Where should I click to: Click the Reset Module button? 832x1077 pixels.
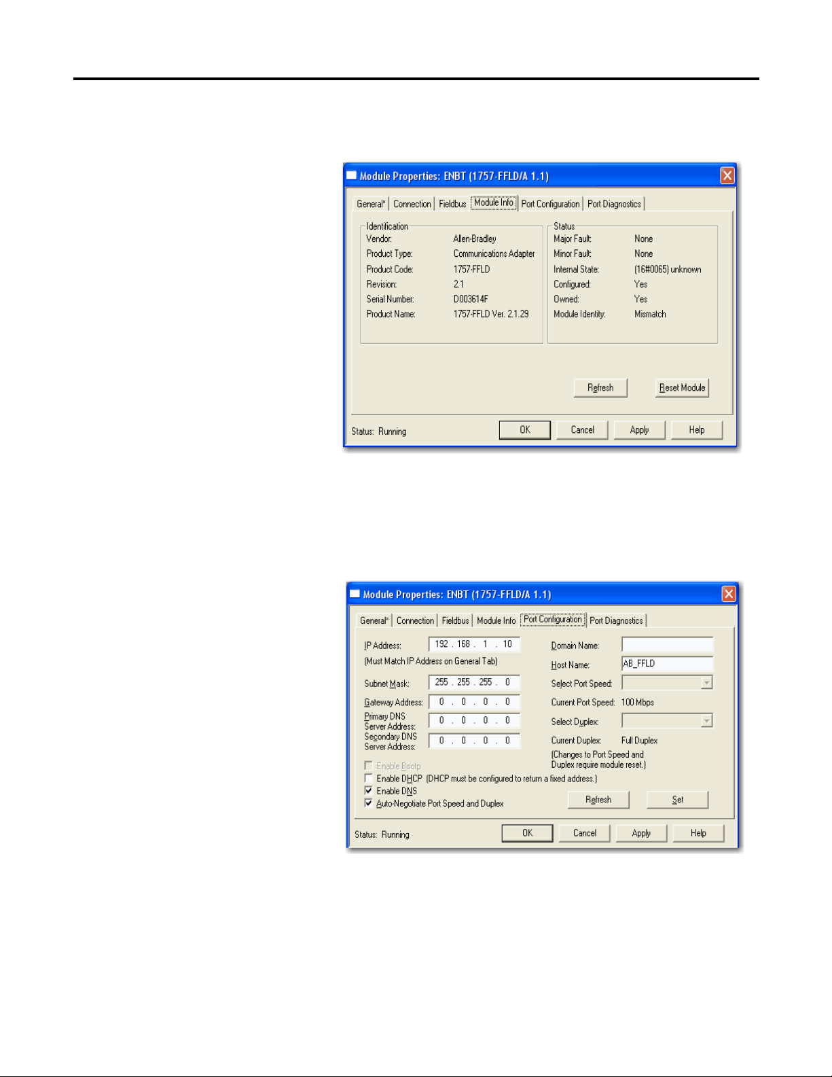pyautogui.click(x=682, y=388)
